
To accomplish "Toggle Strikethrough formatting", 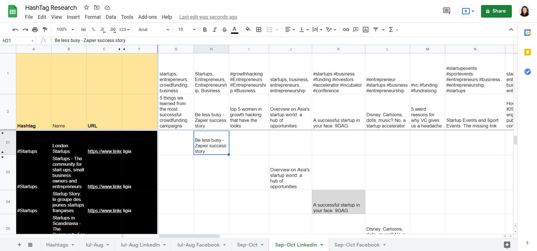I will [224, 30].
